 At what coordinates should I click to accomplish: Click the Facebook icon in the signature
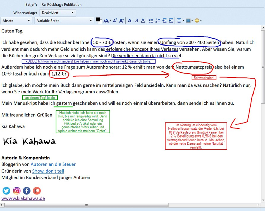[26, 191]
